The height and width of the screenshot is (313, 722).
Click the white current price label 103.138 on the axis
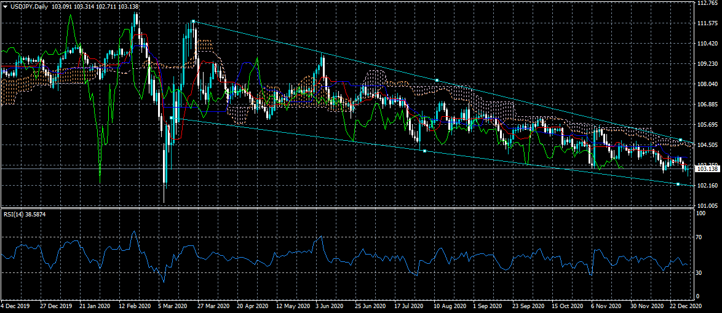click(707, 169)
